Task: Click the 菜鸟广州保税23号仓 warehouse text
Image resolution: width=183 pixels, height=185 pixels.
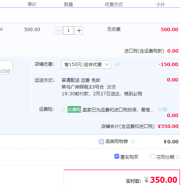Action: pyautogui.click(x=82, y=87)
